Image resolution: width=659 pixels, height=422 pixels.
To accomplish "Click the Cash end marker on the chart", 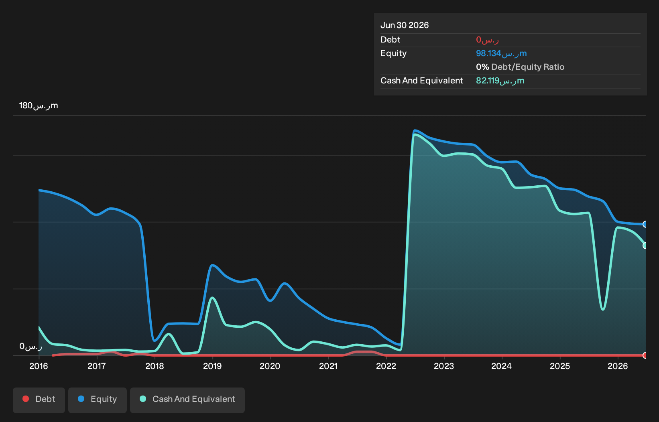I will tap(645, 245).
